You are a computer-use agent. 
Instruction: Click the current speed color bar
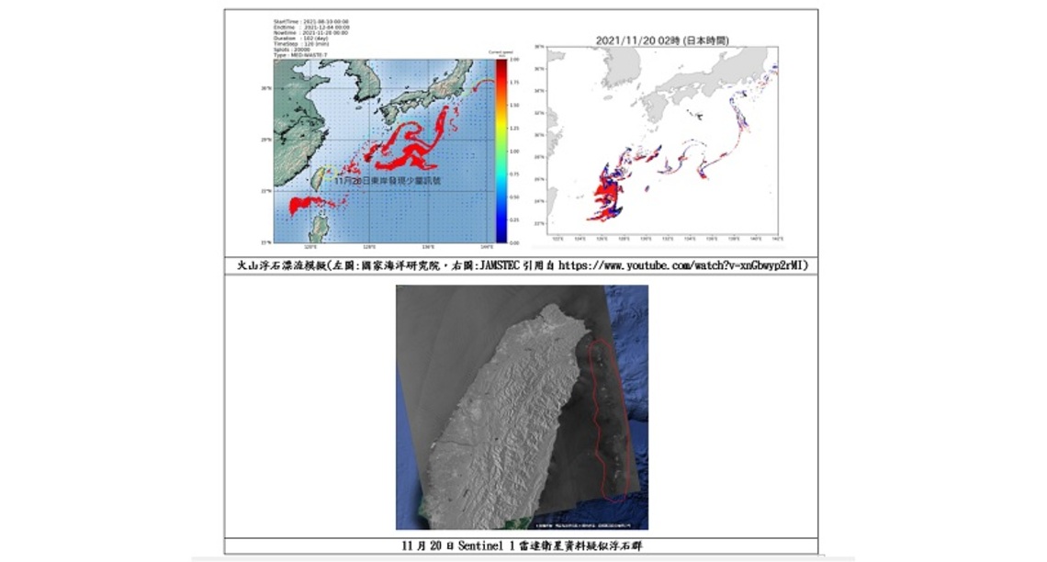[501, 151]
